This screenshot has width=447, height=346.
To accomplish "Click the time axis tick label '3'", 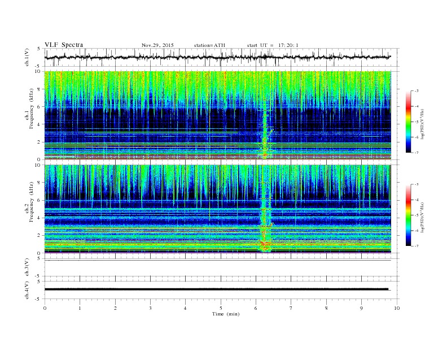I will pos(150,308).
